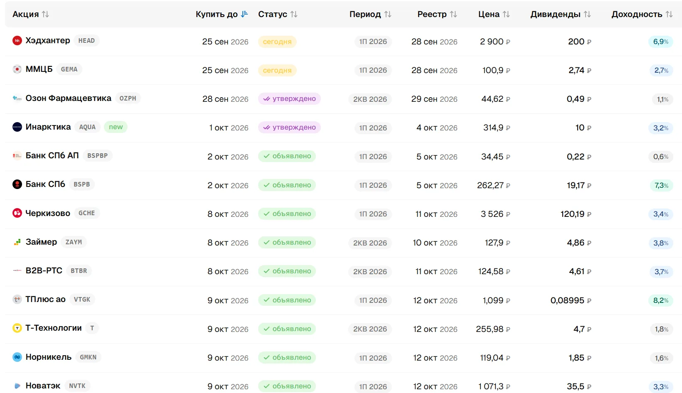Image resolution: width=682 pixels, height=393 pixels.
Task: Click the 2 900 ₽ price value
Action: pos(495,42)
